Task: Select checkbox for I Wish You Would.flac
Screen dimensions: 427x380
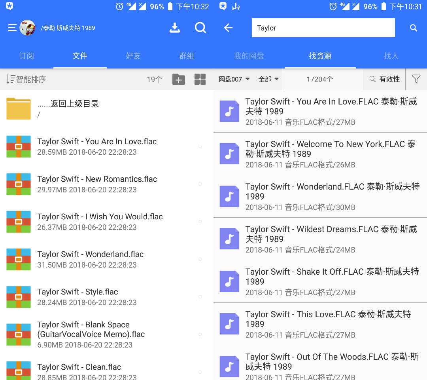Action: 200,222
